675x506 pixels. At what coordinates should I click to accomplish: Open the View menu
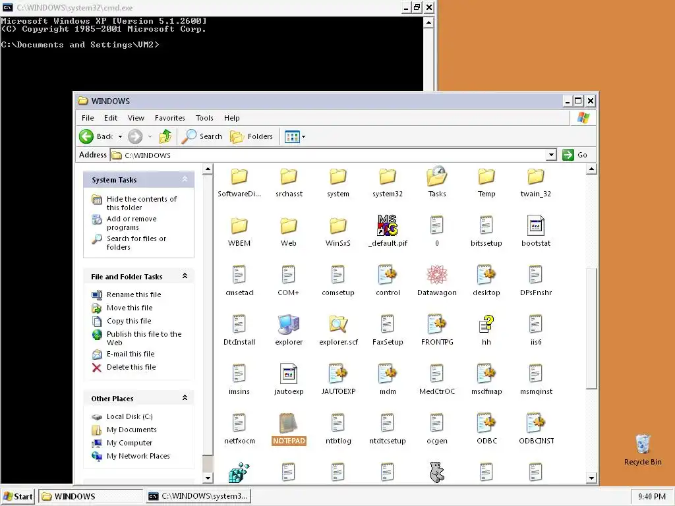click(136, 118)
